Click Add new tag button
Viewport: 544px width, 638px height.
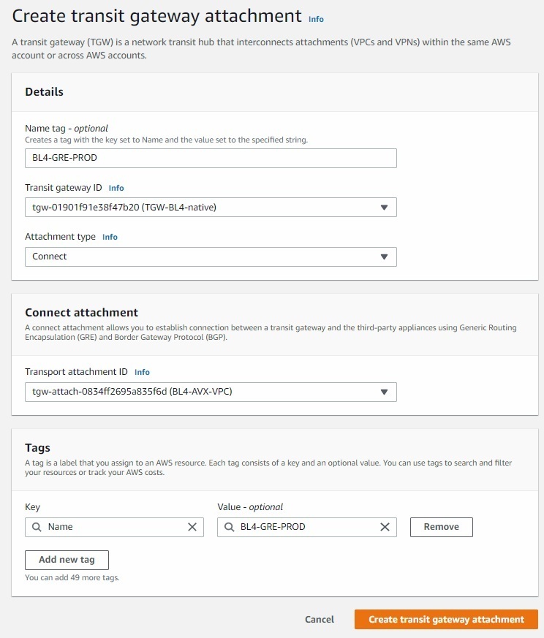pos(67,560)
